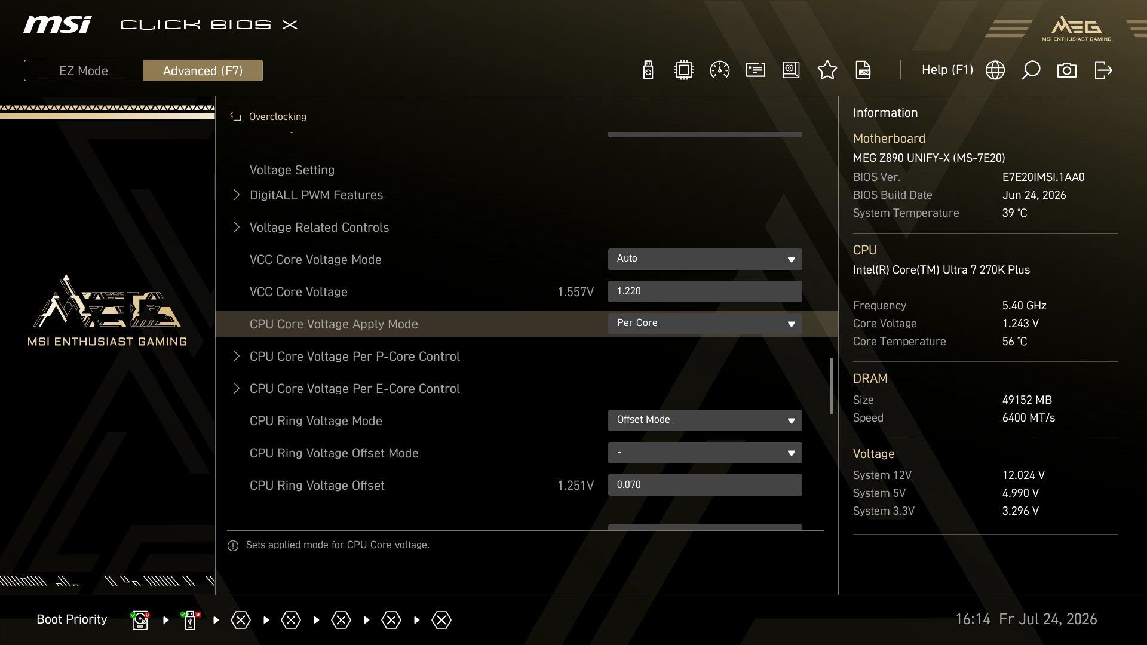Click the MEG logo at the top right
This screenshot has height=645, width=1147.
1077,28
